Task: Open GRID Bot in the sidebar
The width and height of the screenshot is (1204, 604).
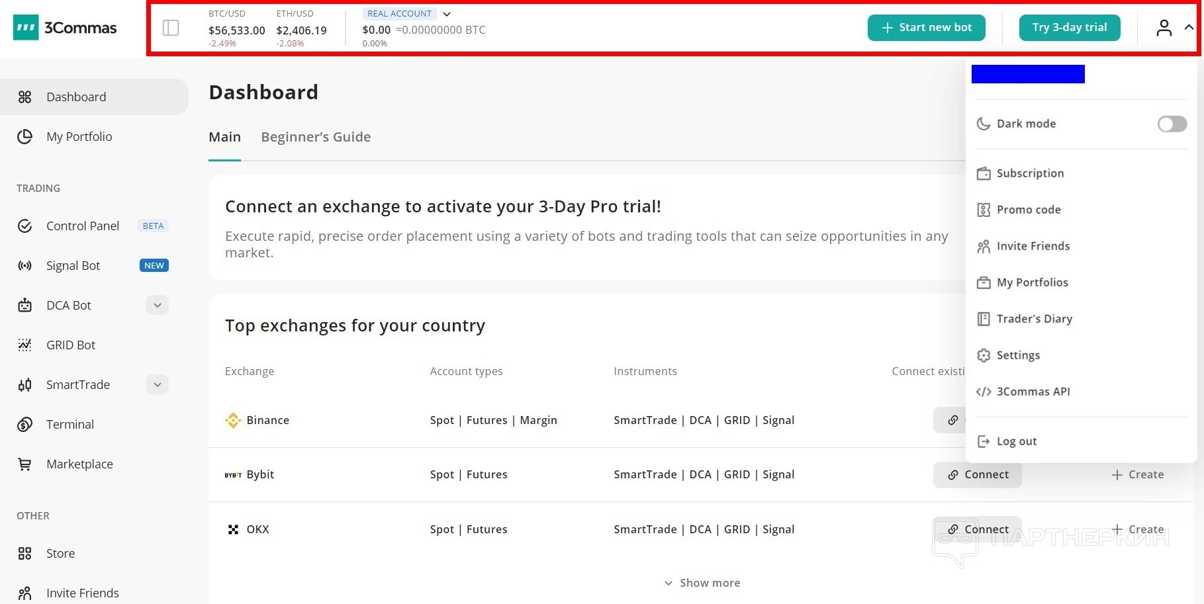Action: (71, 345)
